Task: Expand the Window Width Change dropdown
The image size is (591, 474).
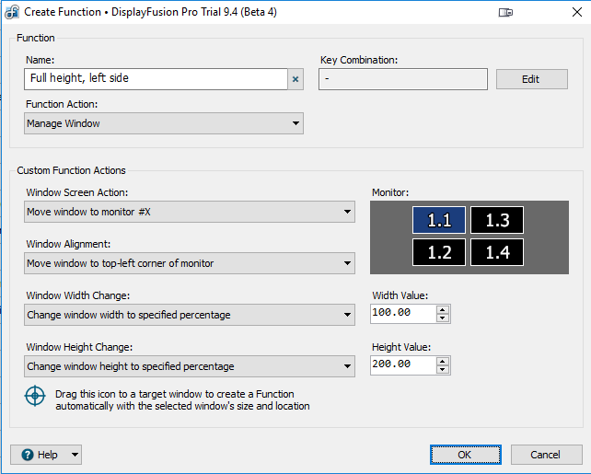Action: 190,315
